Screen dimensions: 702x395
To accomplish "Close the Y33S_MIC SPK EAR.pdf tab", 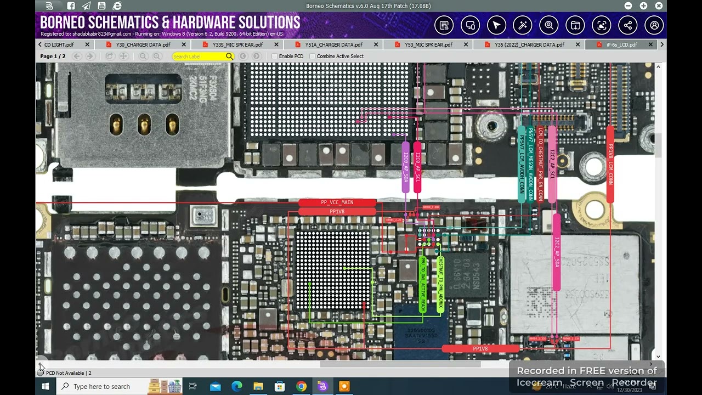I will [x=276, y=44].
